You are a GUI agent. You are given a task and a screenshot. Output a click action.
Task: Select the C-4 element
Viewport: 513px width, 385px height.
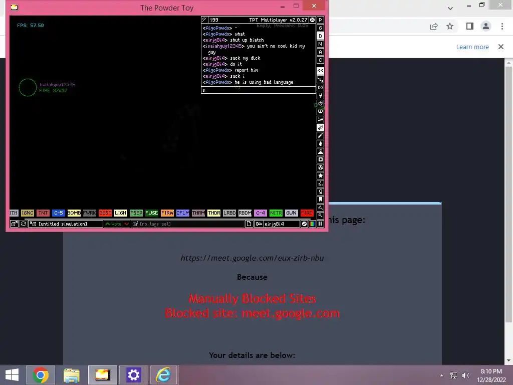tap(261, 213)
